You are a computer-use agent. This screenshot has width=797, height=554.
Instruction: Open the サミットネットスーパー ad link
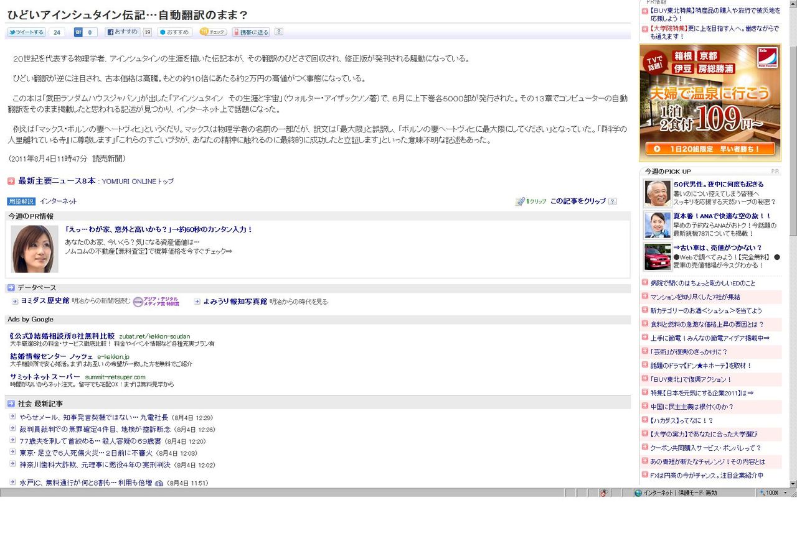tap(45, 376)
